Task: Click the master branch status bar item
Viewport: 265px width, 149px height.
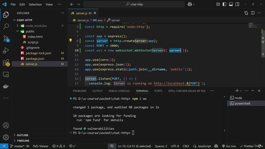Action: click(x=17, y=146)
